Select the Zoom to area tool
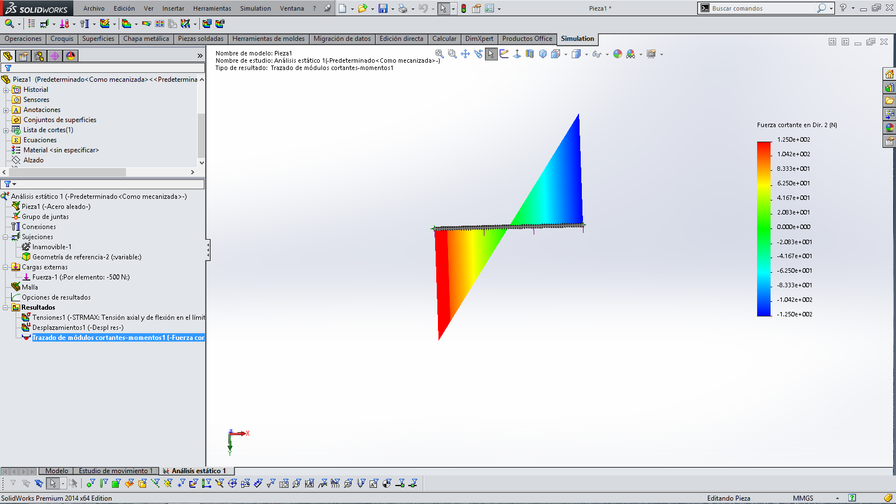The width and height of the screenshot is (896, 504). tap(452, 54)
